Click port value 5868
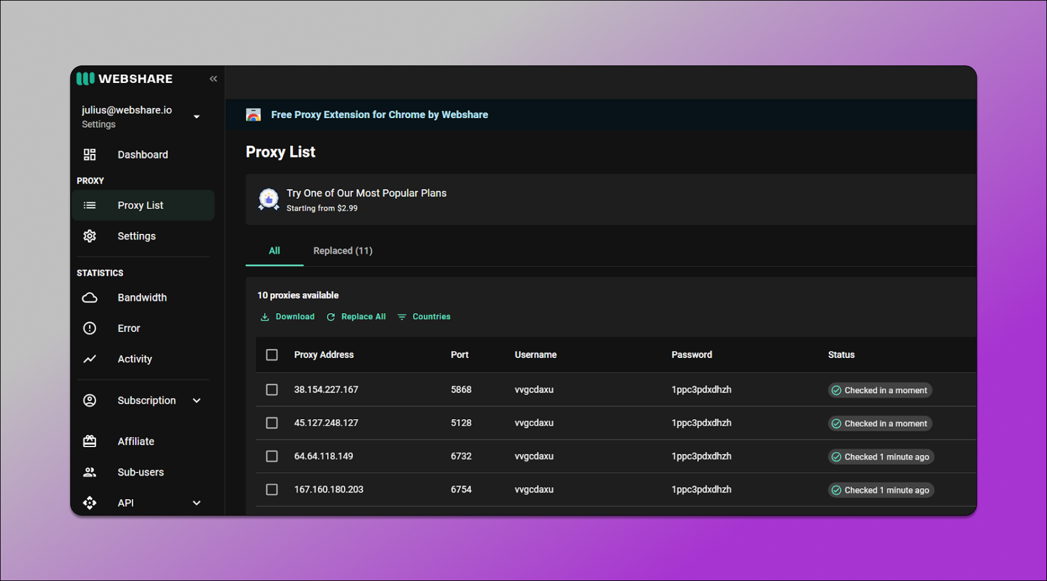The height and width of the screenshot is (581, 1047). 461,390
